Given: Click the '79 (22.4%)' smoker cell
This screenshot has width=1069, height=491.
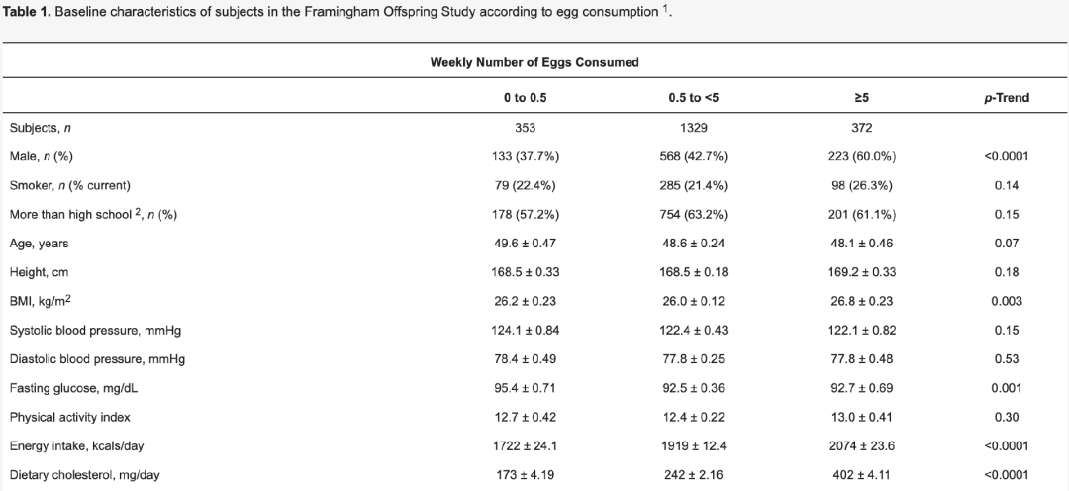Looking at the screenshot, I should click(525, 185).
